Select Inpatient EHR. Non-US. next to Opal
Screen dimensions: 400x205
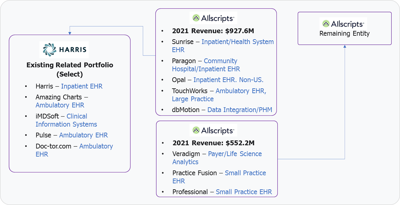pos(228,80)
